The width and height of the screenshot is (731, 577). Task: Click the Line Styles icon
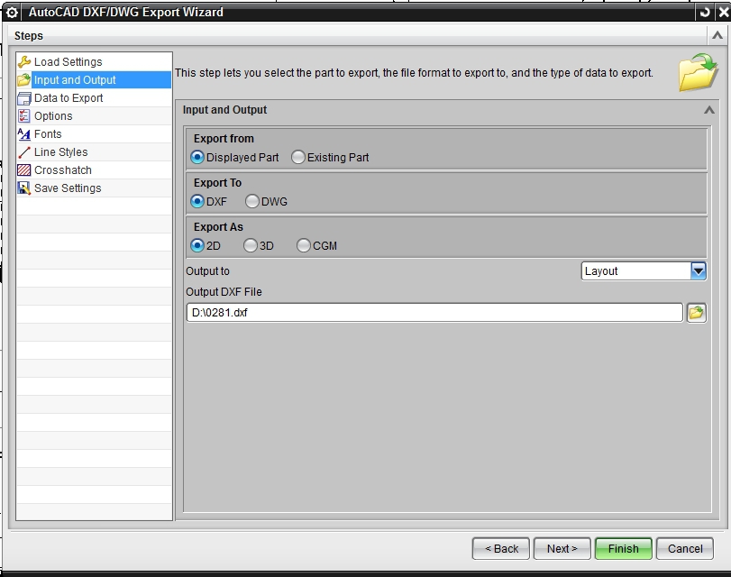[x=23, y=152]
